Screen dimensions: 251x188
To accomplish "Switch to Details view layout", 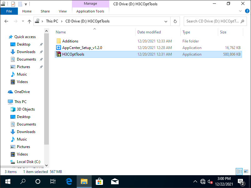I will (239, 172).
